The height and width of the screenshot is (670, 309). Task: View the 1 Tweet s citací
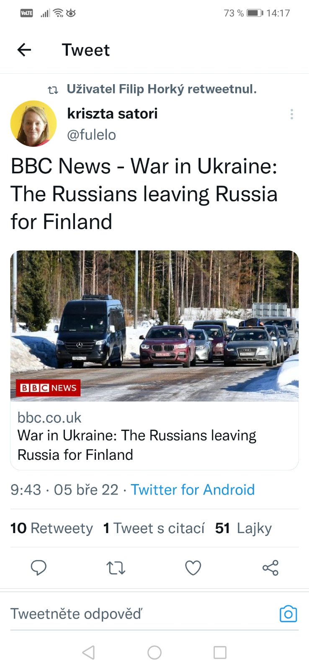coord(154,528)
